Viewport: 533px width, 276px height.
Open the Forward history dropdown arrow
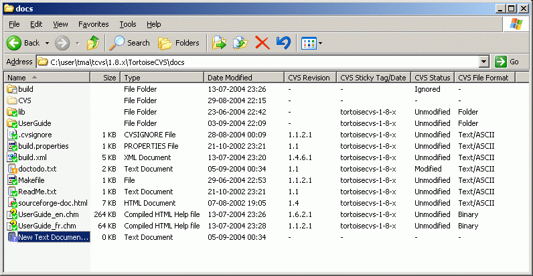pyautogui.click(x=77, y=43)
